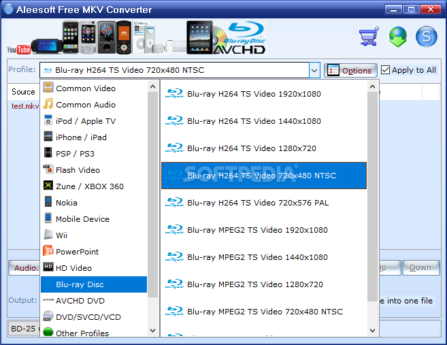Select Blu-ray H264 TS Video 1440x1080
Viewport: 447px width, 345px height.
pyautogui.click(x=264, y=121)
